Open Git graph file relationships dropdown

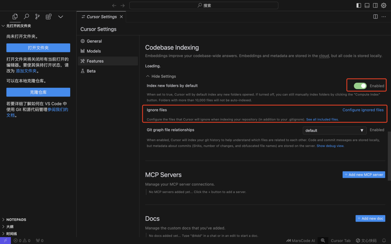[335, 130]
